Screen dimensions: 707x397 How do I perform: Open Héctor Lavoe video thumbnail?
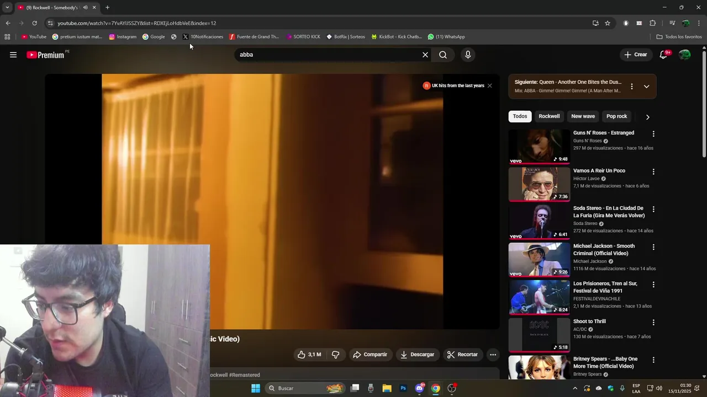pos(539,184)
